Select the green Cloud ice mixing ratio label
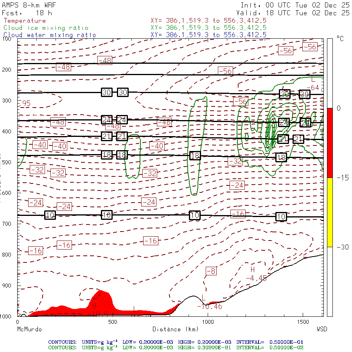The width and height of the screenshot is (352, 352). (46, 28)
